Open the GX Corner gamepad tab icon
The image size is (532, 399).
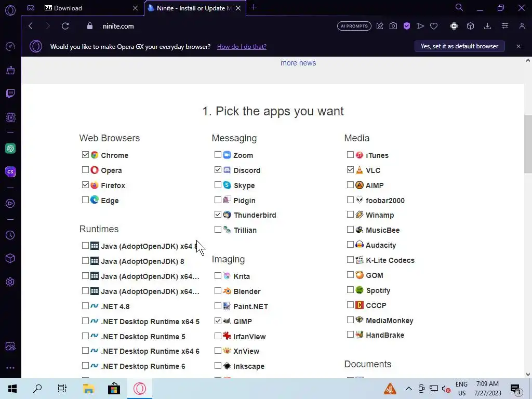coord(31,8)
